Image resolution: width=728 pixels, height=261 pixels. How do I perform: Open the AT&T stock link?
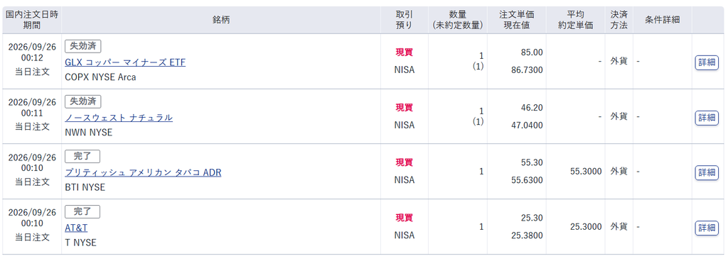(x=76, y=228)
